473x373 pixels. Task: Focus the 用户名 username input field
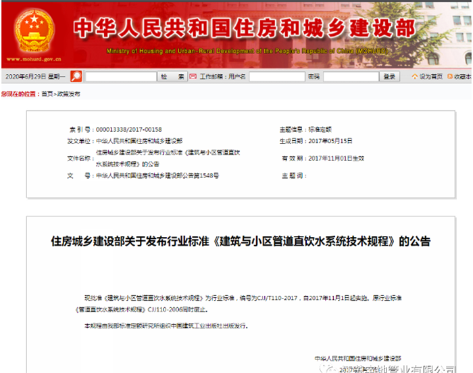(276, 76)
